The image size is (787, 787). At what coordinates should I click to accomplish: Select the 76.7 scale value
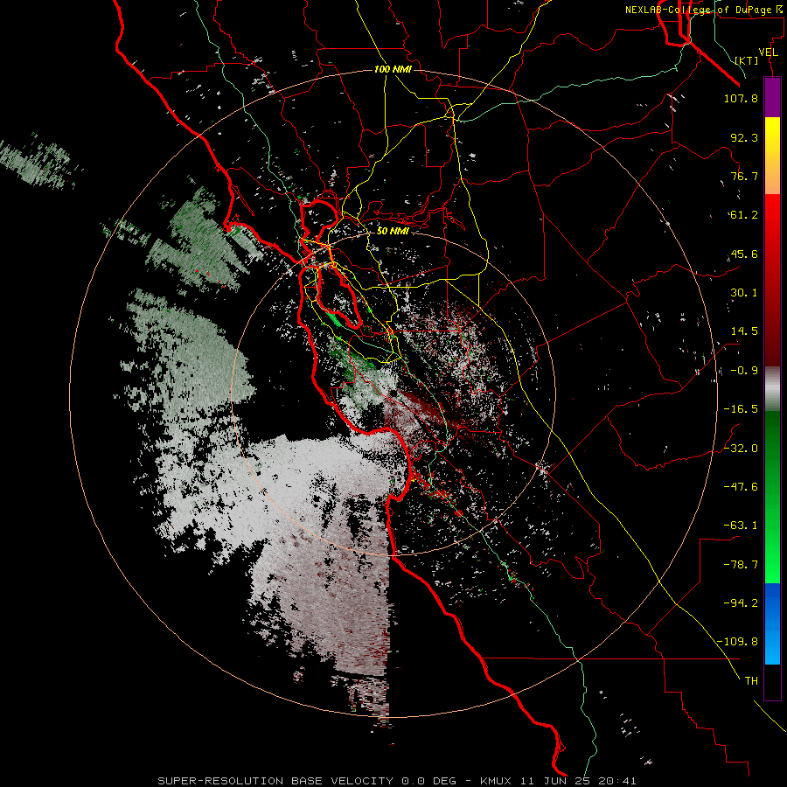point(744,176)
